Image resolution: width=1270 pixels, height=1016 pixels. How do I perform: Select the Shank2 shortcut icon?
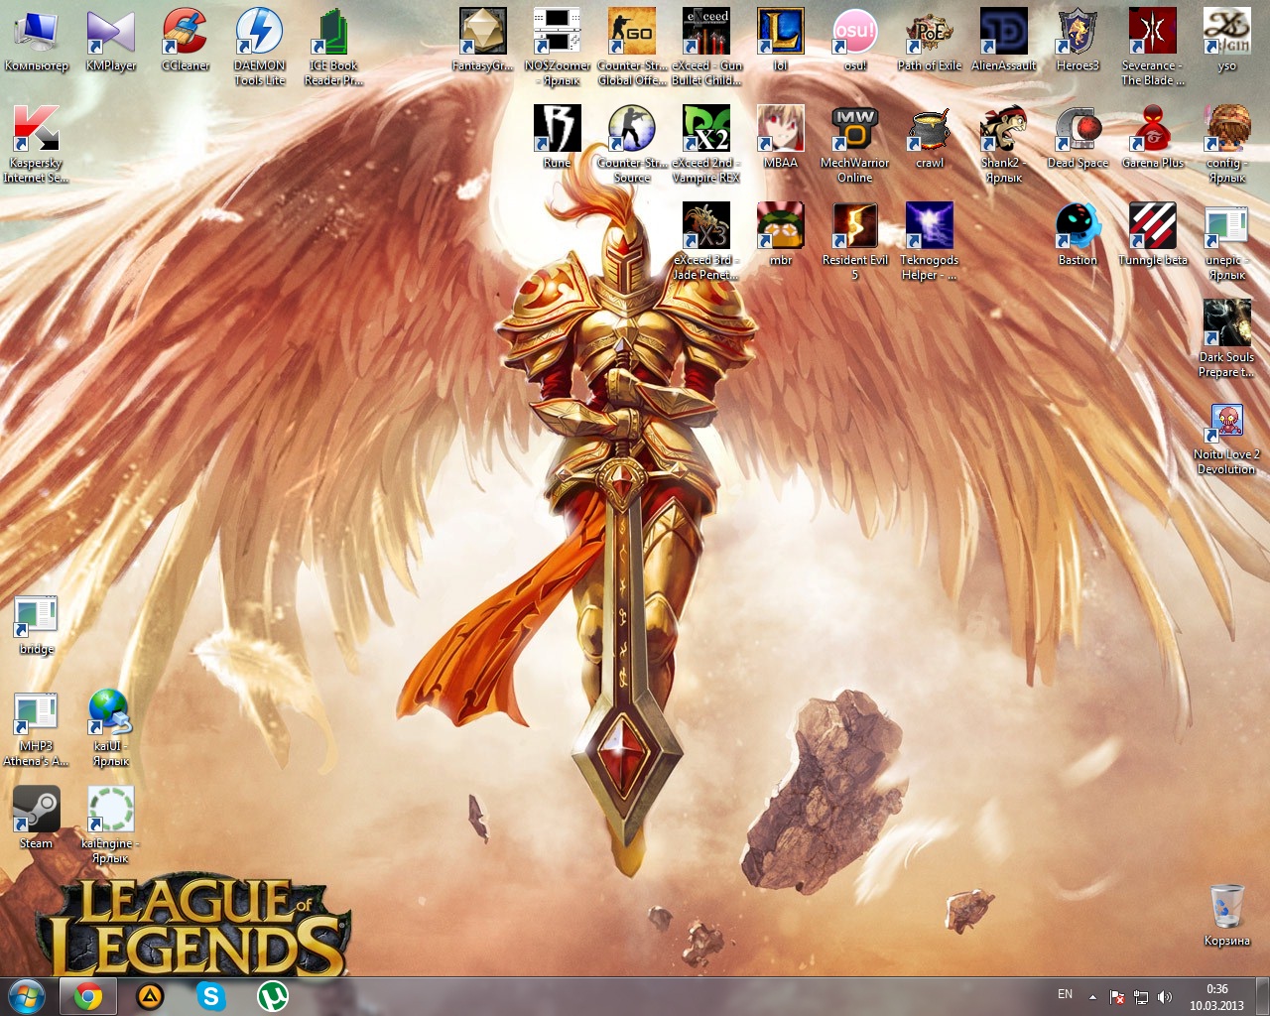pyautogui.click(x=1004, y=144)
